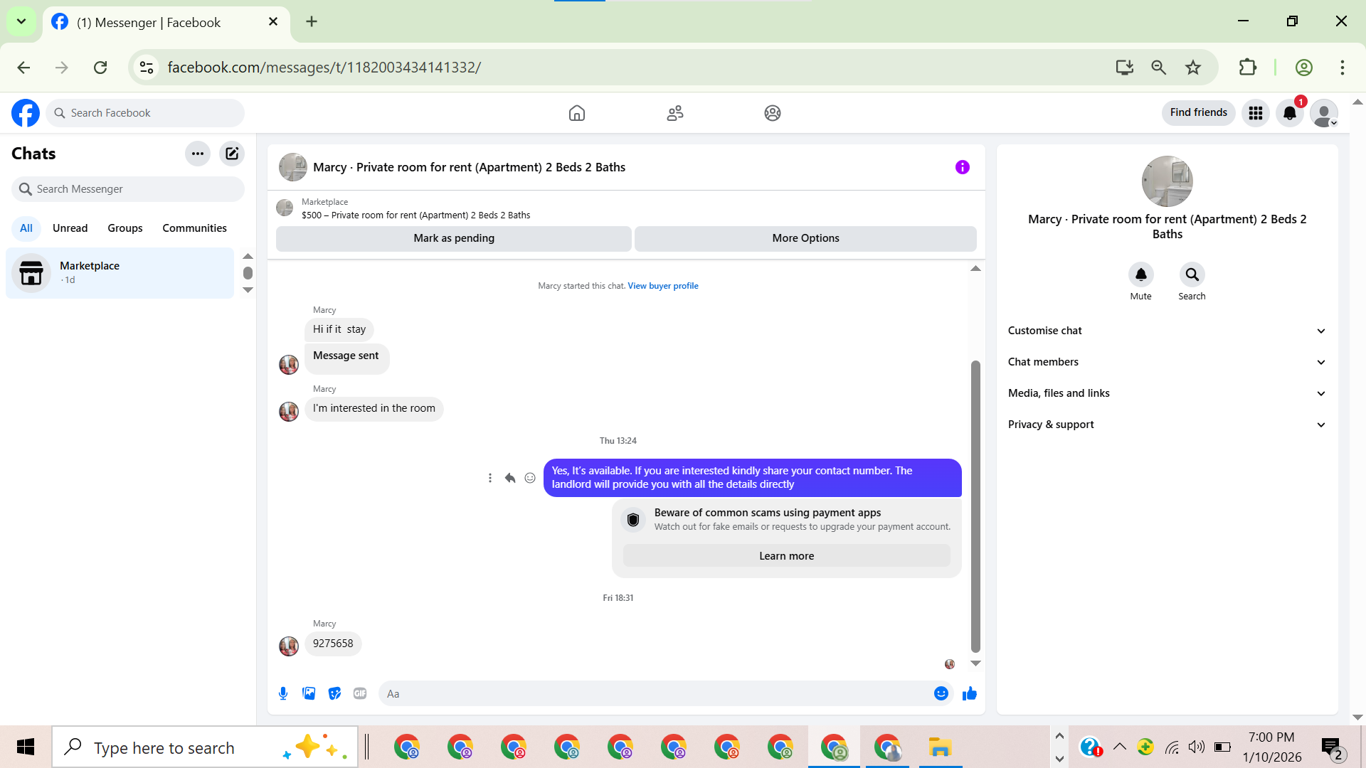This screenshot has height=768, width=1366.
Task: Mute this conversation
Action: point(1140,274)
